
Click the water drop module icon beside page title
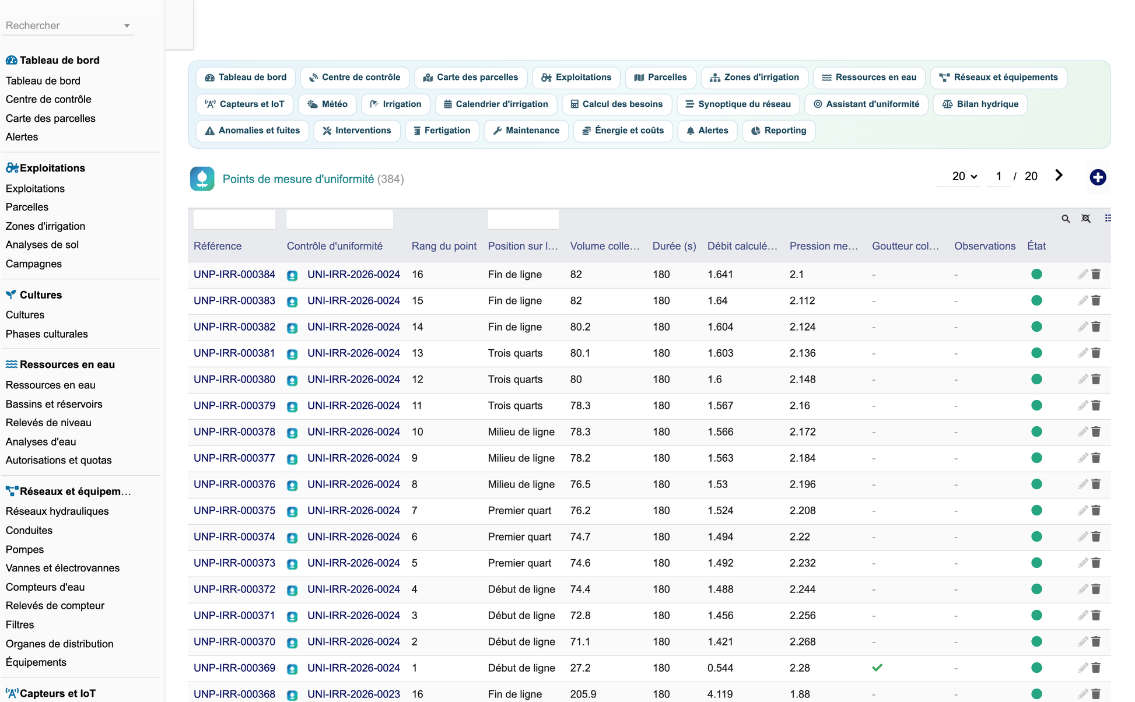[202, 178]
